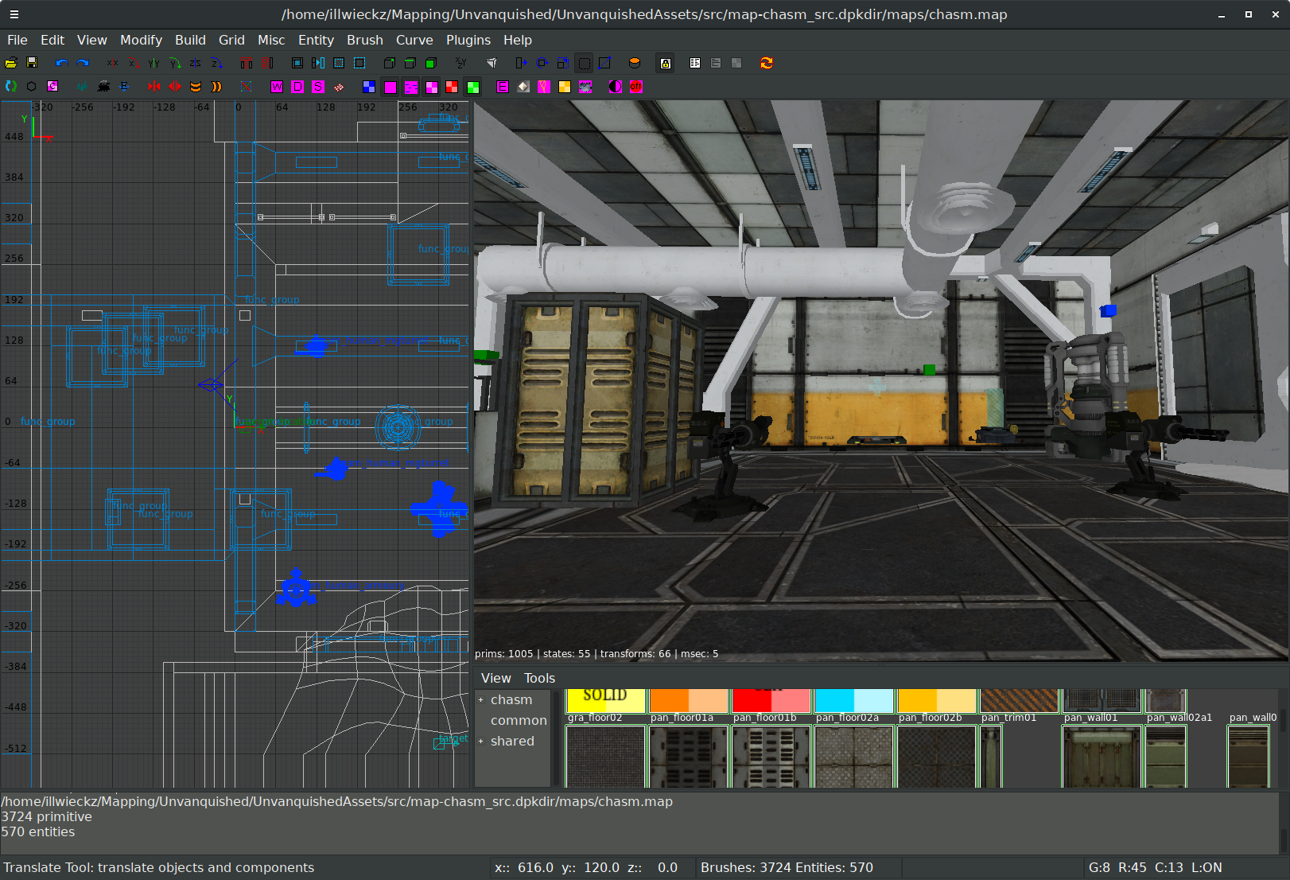Click the orange cylinder icon

(x=635, y=63)
